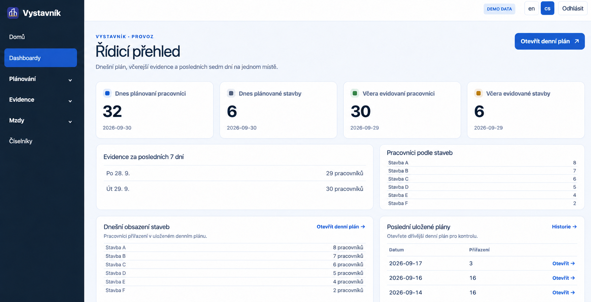Click the 'Poslední uložené plány' title

419,227
